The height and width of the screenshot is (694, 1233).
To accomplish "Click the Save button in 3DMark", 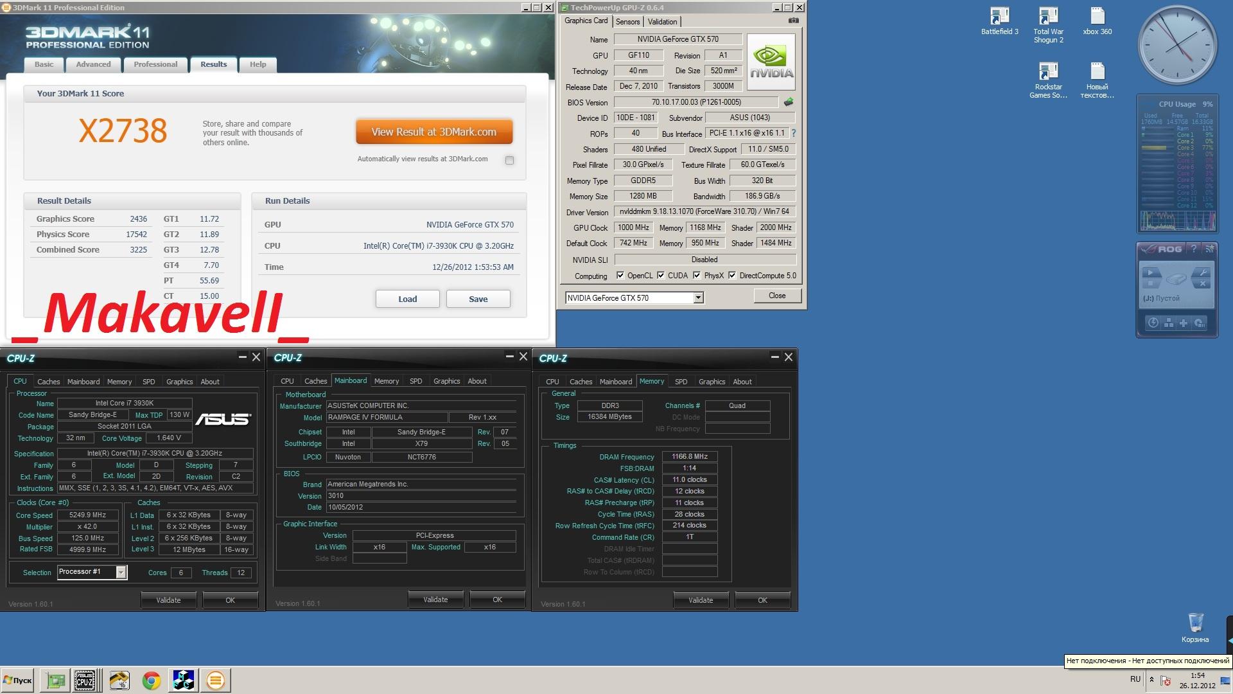I will 478,299.
